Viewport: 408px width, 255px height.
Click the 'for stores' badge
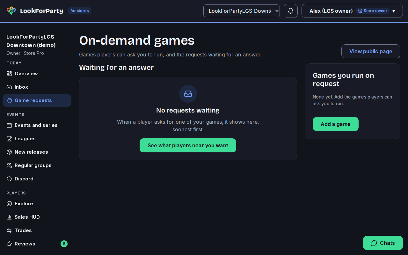click(79, 11)
